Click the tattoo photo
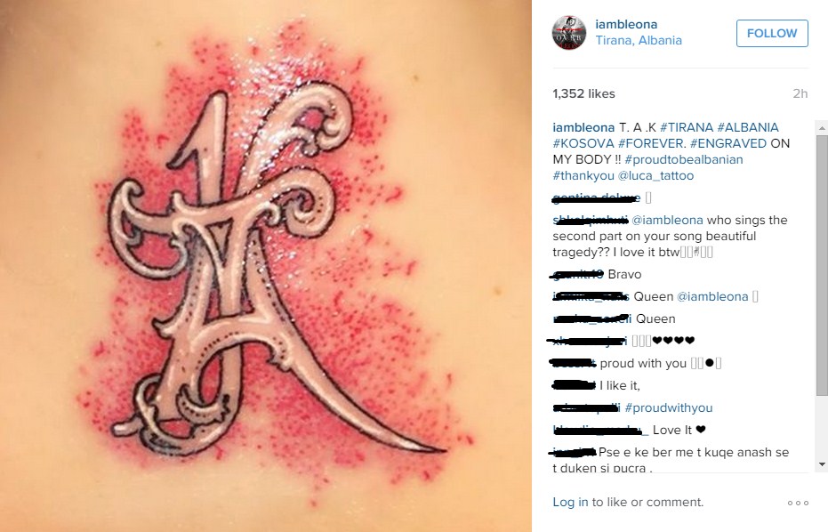 266,266
